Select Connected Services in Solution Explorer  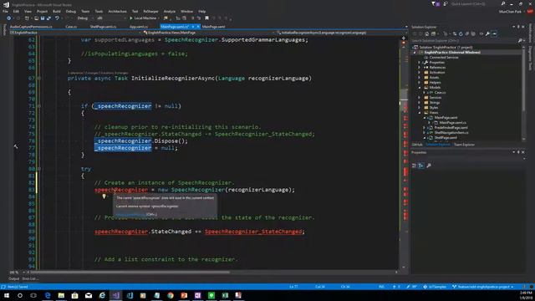tap(444, 58)
